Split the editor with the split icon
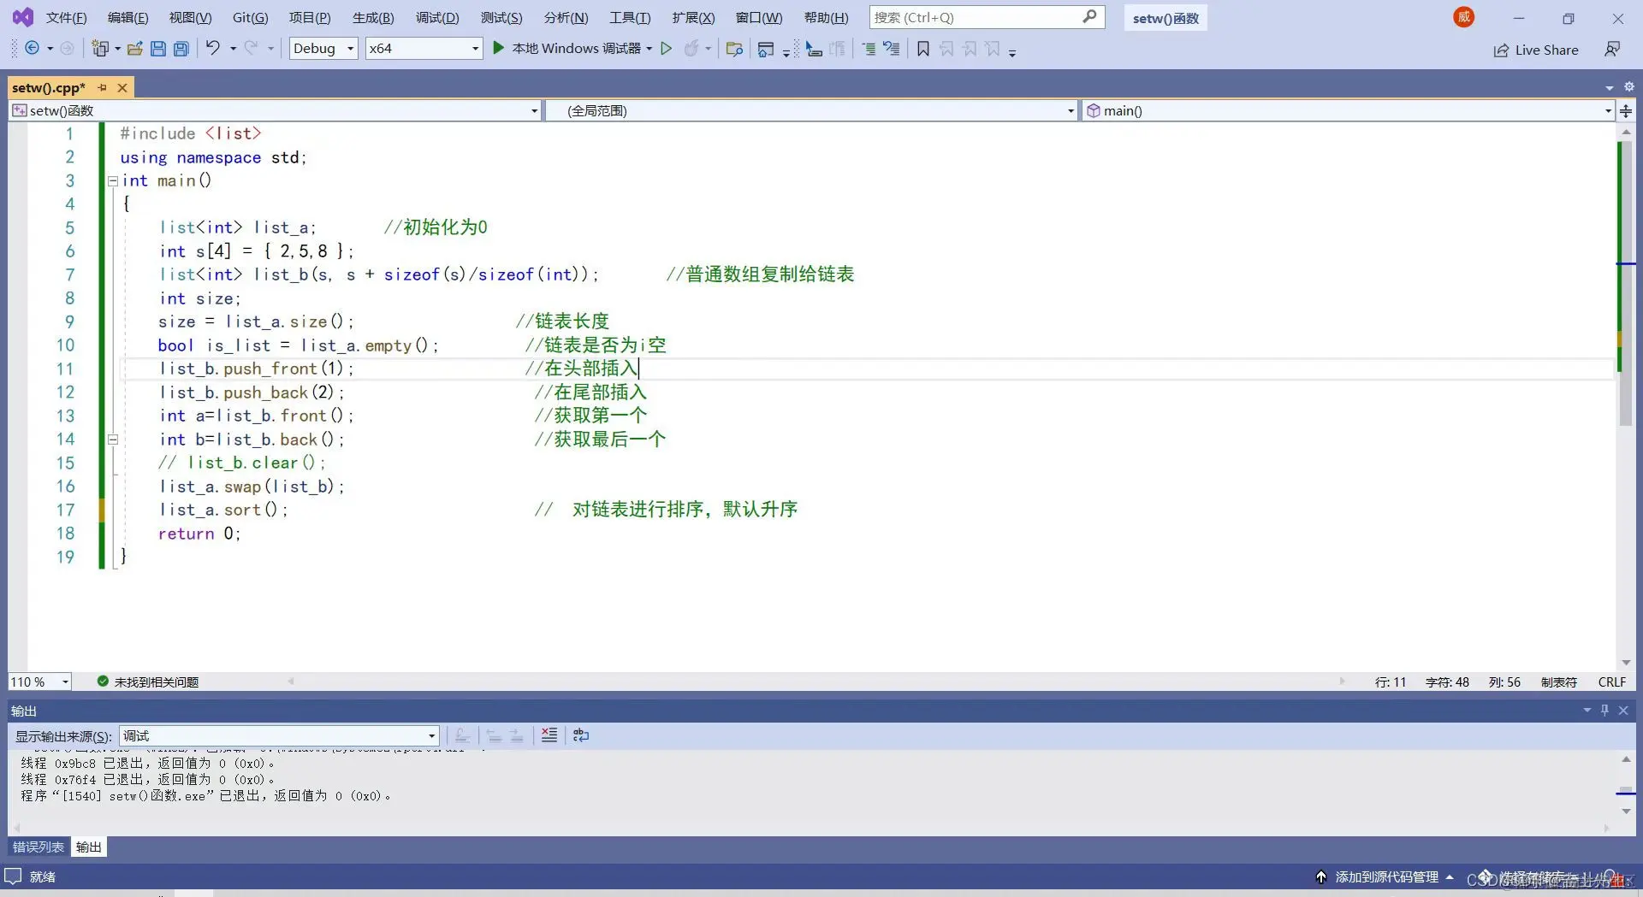1643x897 pixels. pos(1626,110)
